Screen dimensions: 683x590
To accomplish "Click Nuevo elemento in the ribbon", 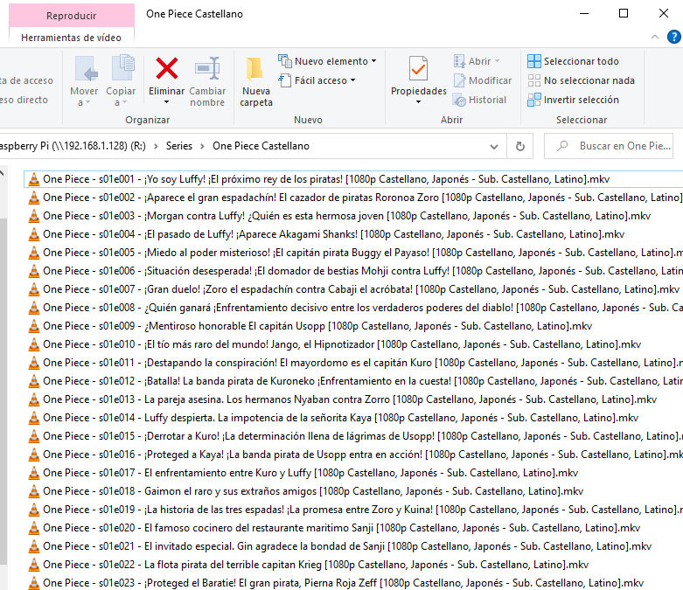I will click(327, 61).
